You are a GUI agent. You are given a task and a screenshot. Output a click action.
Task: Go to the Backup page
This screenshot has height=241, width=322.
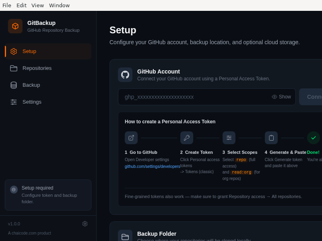click(48, 85)
